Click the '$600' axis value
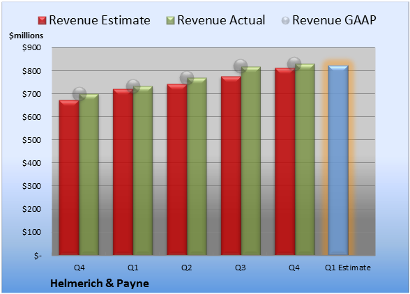Viewport: 410px width, 294px height. (31, 117)
